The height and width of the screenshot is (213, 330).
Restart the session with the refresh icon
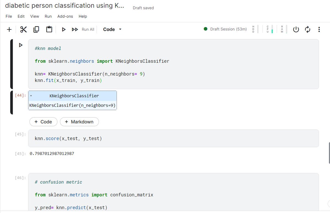click(x=307, y=29)
